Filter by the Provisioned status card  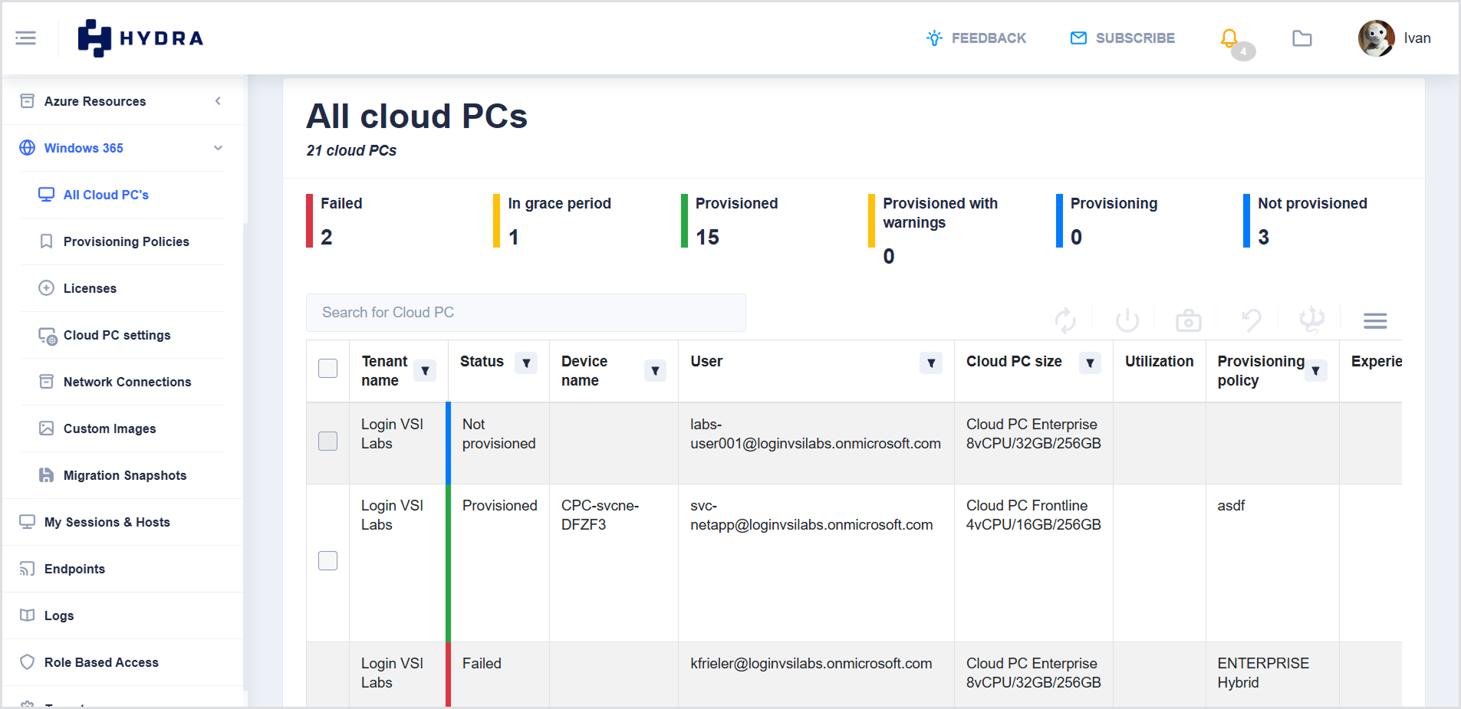click(729, 221)
